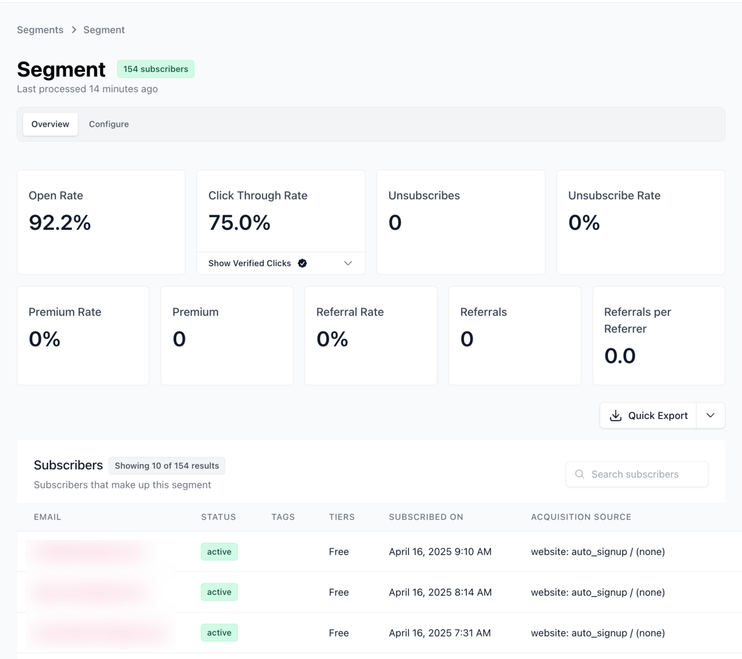Image resolution: width=742 pixels, height=659 pixels.
Task: Click the Search subscribers input field
Action: pyautogui.click(x=637, y=474)
